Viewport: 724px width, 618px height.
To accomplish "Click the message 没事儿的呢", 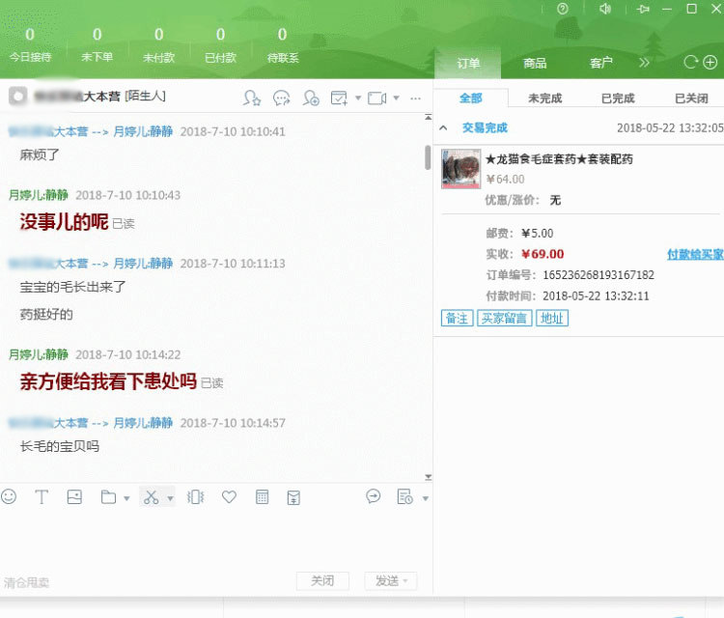I will pyautogui.click(x=64, y=222).
